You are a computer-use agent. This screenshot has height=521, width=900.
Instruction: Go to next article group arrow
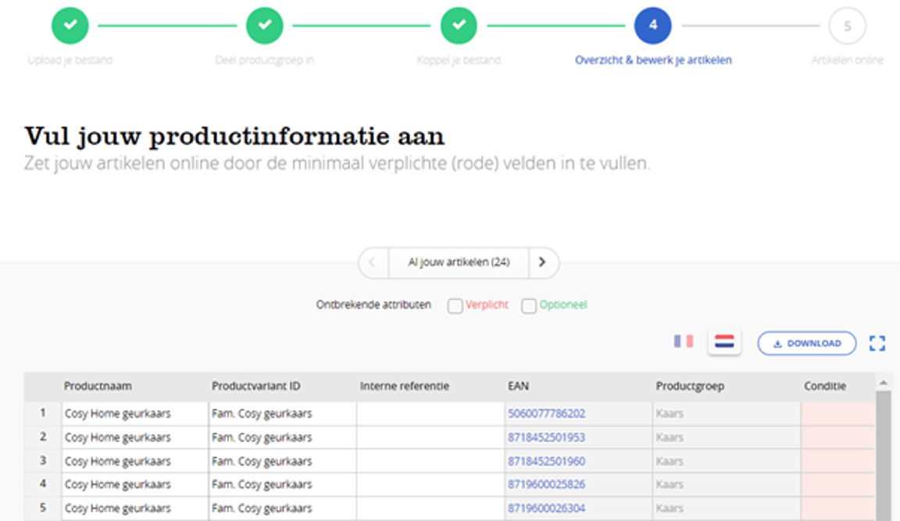(544, 262)
